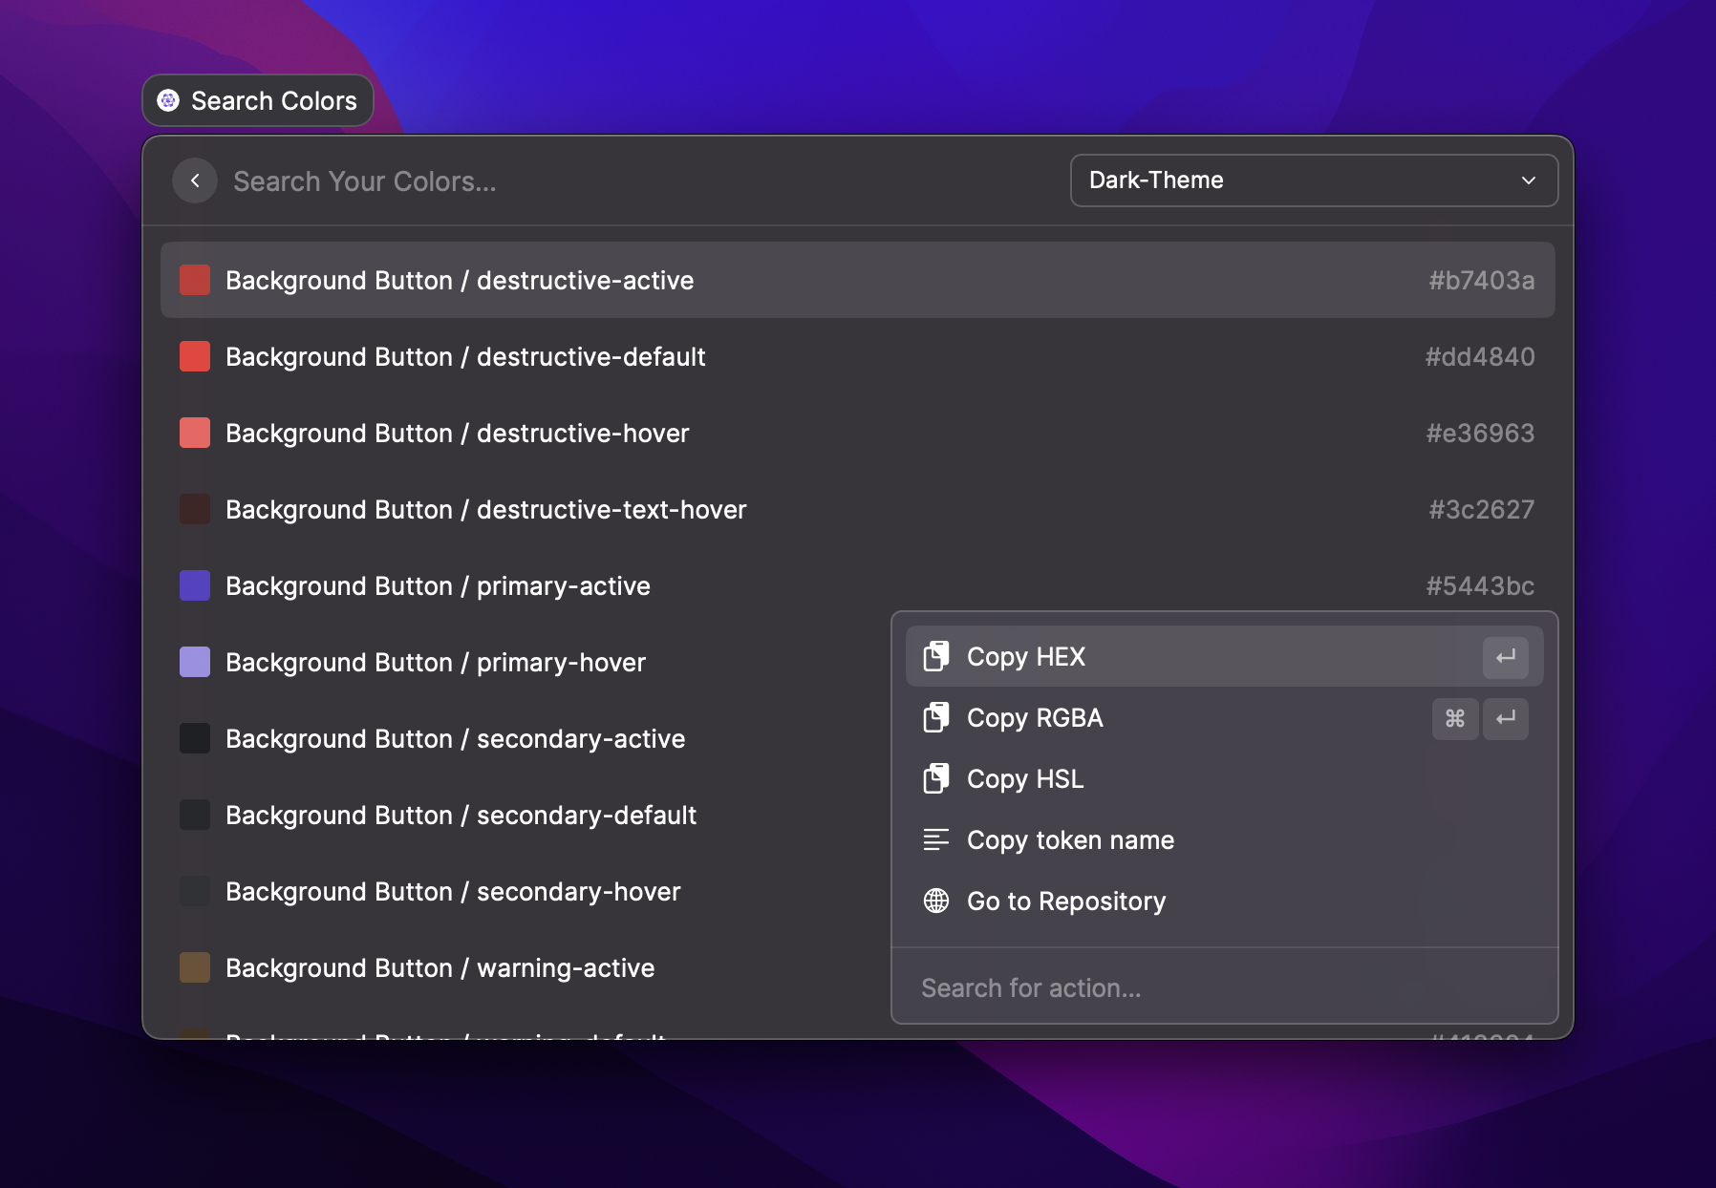Screen dimensions: 1716x1188
Task: Choose Copy token name action
Action: 1070,840
